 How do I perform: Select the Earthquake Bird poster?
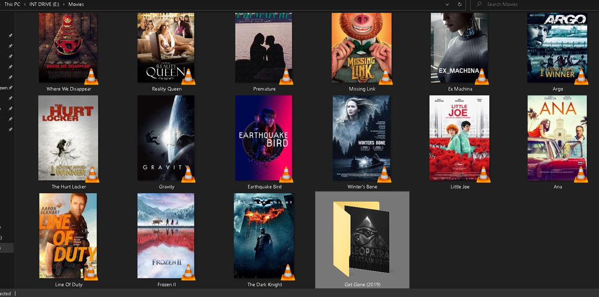(x=264, y=138)
